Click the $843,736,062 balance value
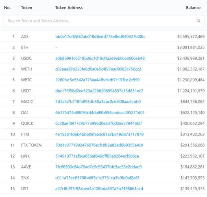The image size is (207, 197). [192, 102]
